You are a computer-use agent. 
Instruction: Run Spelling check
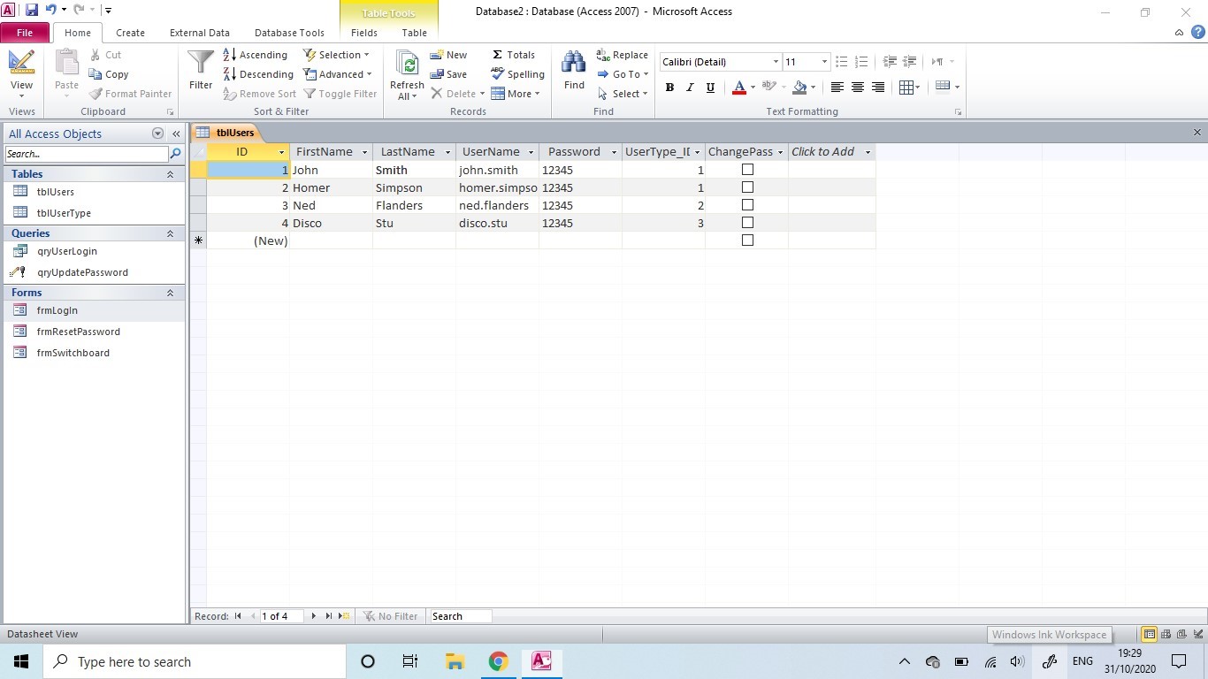[517, 74]
